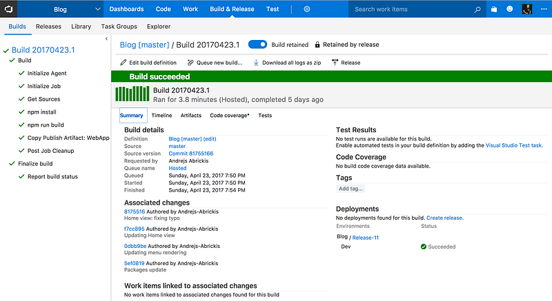Select the build Tests tab
The image size is (552, 301).
click(x=265, y=115)
